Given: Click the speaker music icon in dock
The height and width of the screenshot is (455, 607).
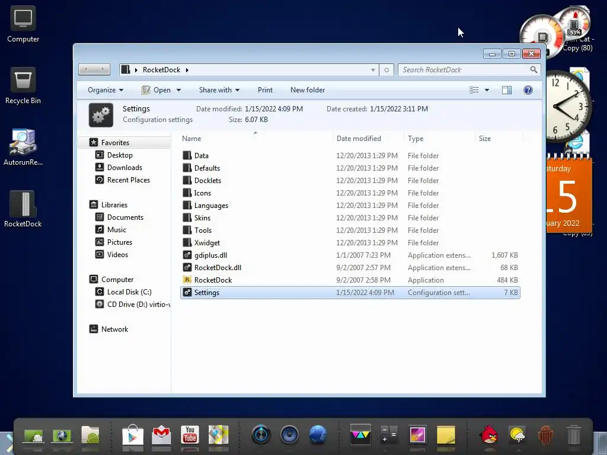Looking at the screenshot, I should pyautogui.click(x=289, y=435).
